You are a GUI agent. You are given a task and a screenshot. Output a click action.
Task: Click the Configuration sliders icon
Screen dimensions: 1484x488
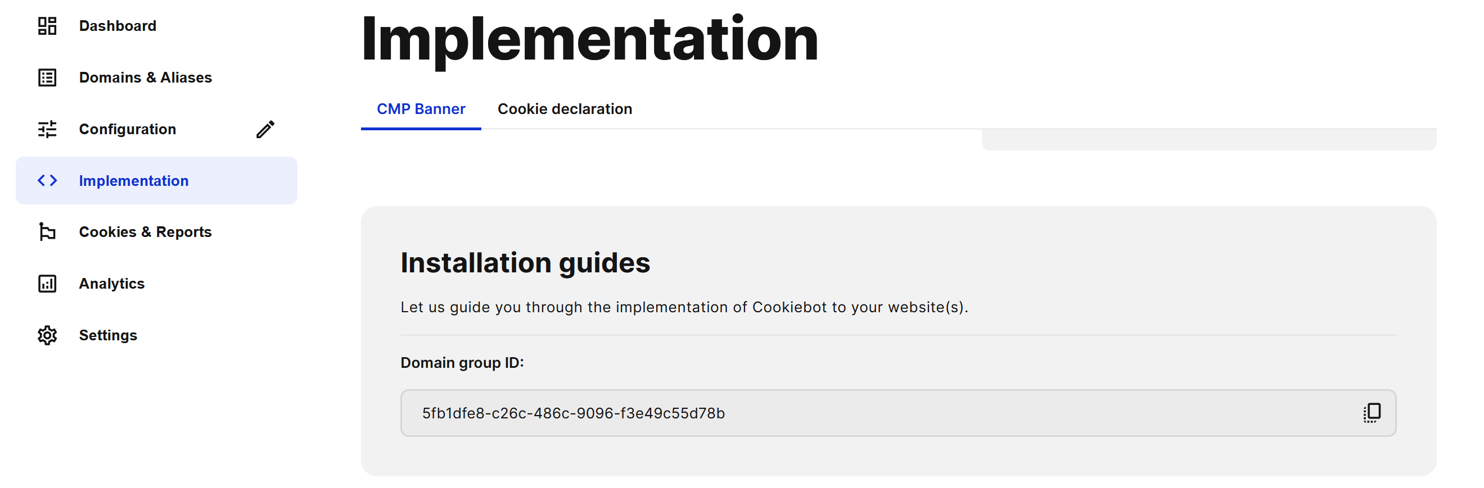[x=47, y=130]
